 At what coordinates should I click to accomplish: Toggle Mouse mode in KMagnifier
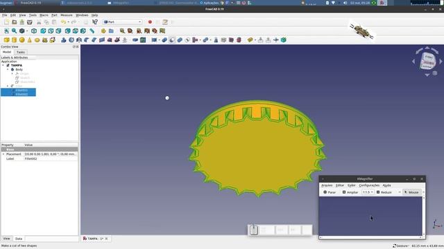[x=411, y=192]
